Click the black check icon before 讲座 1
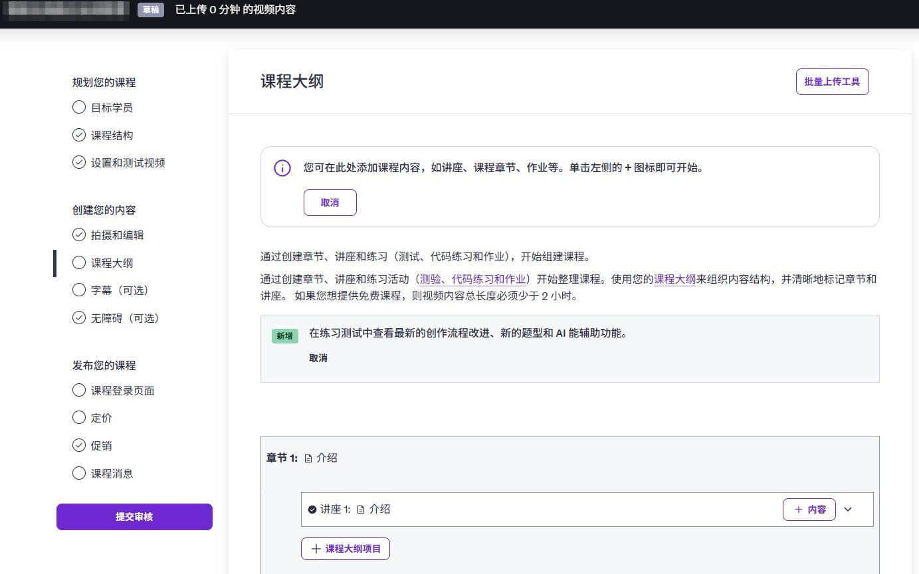Image resolution: width=919 pixels, height=574 pixels. [x=312, y=510]
